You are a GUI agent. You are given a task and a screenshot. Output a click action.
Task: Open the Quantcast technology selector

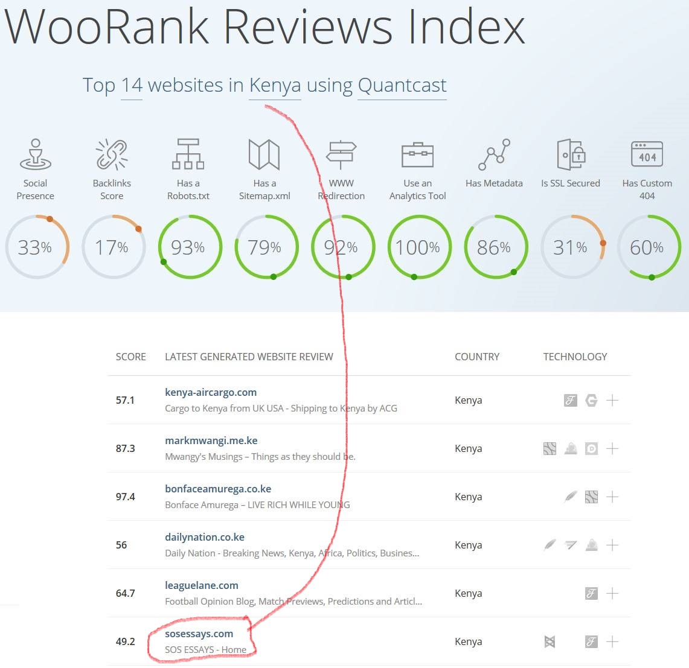[402, 86]
